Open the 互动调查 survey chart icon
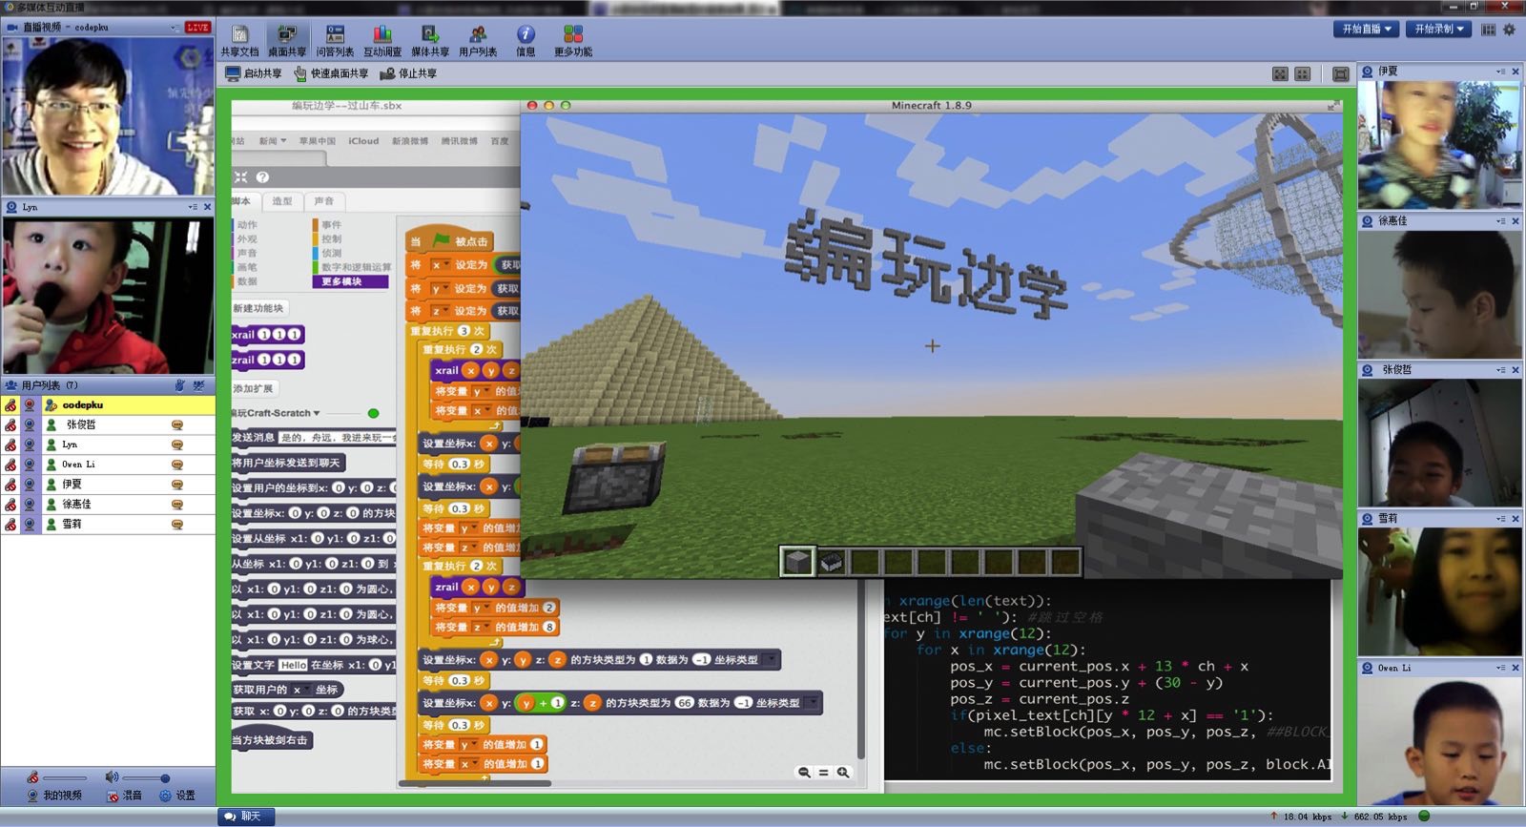1526x827 pixels. tap(381, 40)
